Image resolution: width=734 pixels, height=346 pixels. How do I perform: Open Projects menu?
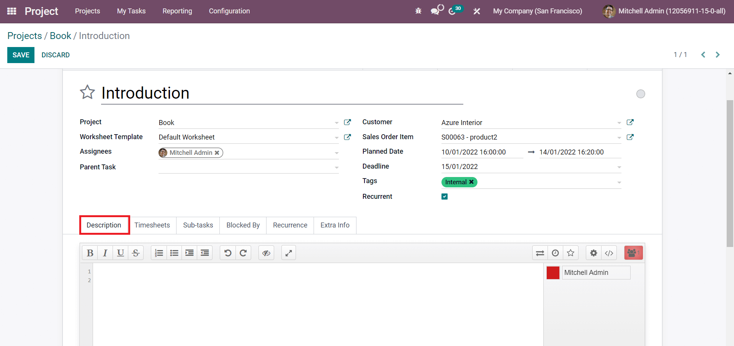click(87, 11)
